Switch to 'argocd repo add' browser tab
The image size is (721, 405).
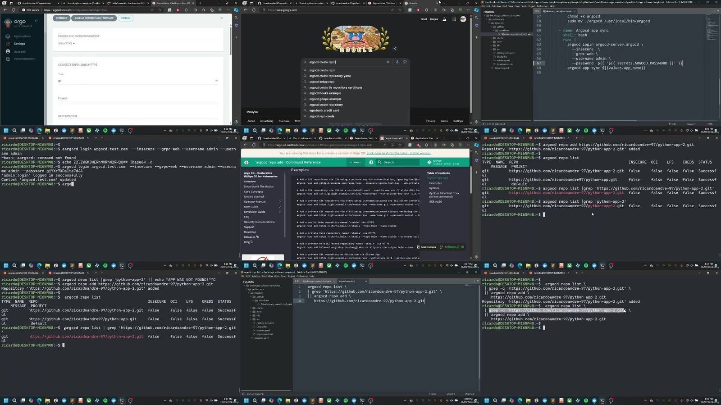coord(394,138)
